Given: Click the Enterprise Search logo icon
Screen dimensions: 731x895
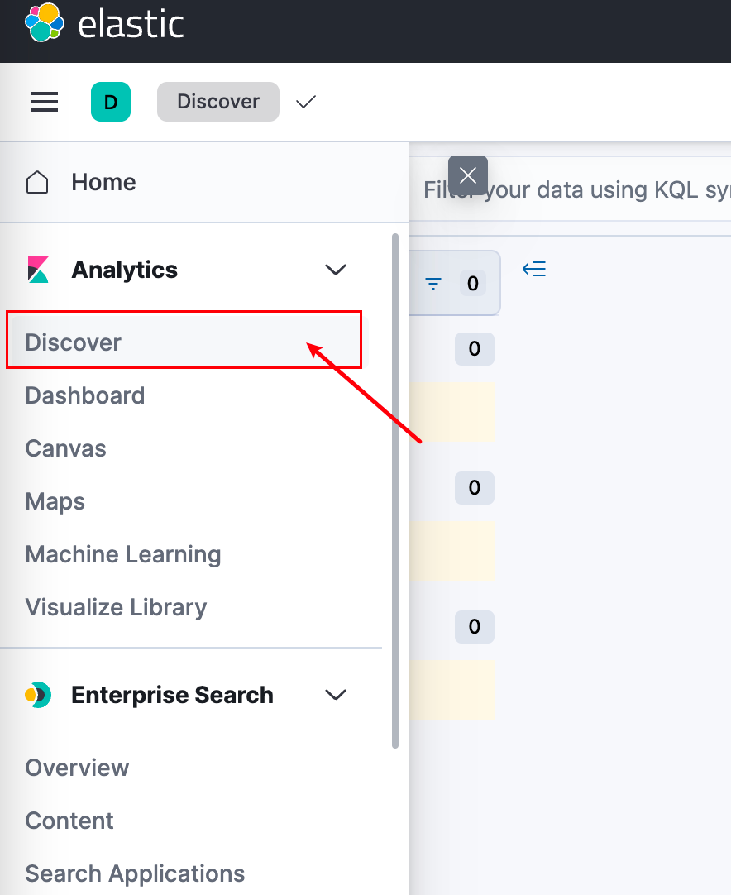Looking at the screenshot, I should [x=38, y=695].
